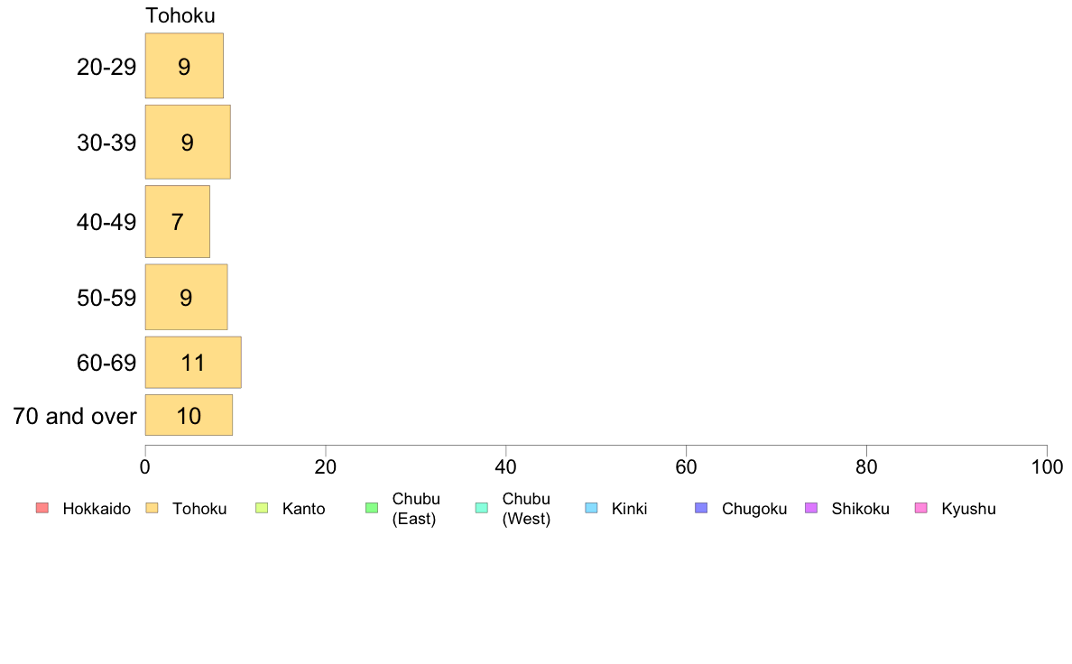Click the Chubu (West) teal legend swatch
The image size is (1072, 664).
(x=481, y=508)
